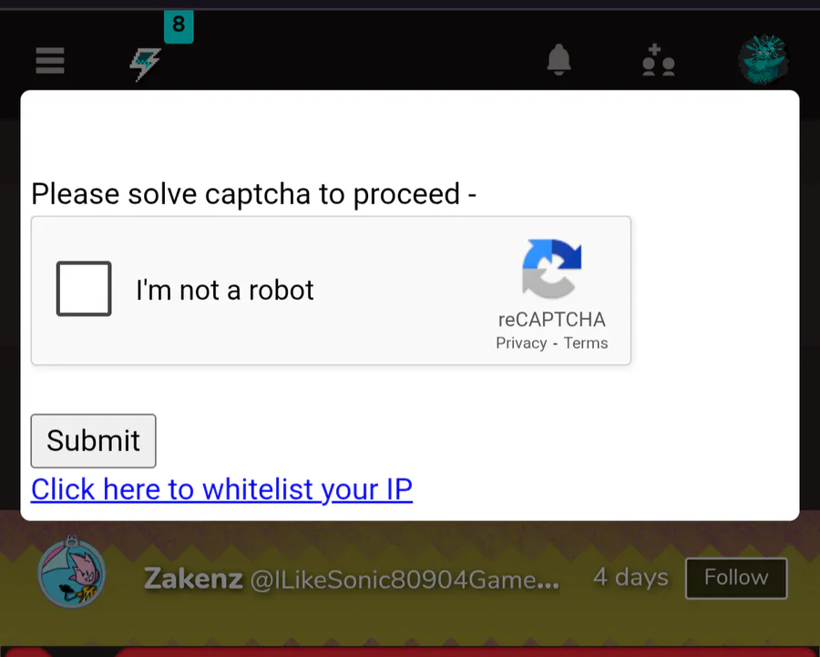The image size is (820, 657).
Task: Click here to whitelist your IP link
Action: (221, 489)
